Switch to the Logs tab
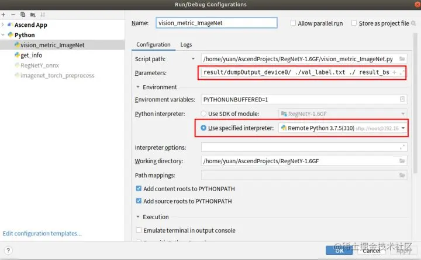This screenshot has height=260, width=421. pyautogui.click(x=186, y=44)
